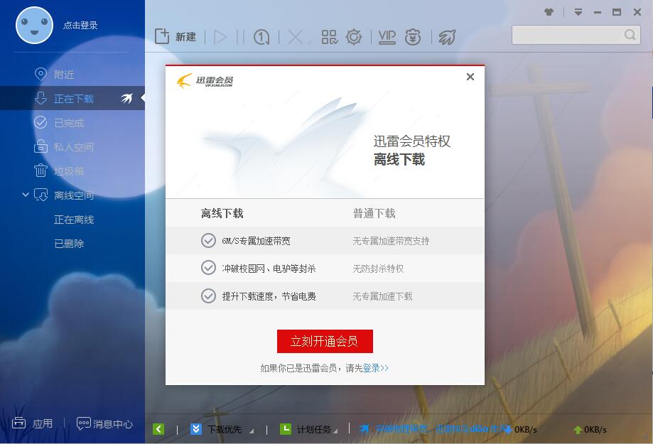Open the main menu dropdown in title bar

(578, 12)
